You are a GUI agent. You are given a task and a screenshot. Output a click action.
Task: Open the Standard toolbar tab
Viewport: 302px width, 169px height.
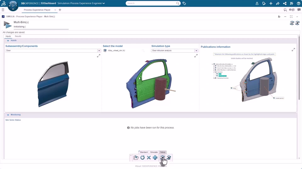pos(144,152)
